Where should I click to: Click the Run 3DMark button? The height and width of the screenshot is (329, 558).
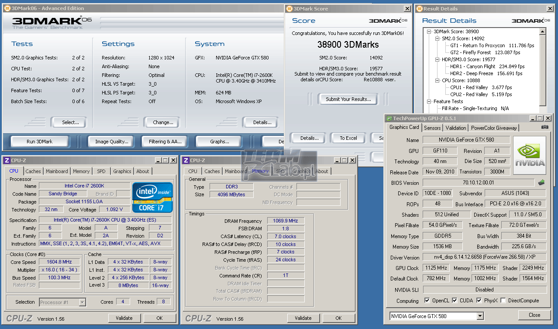coord(40,142)
